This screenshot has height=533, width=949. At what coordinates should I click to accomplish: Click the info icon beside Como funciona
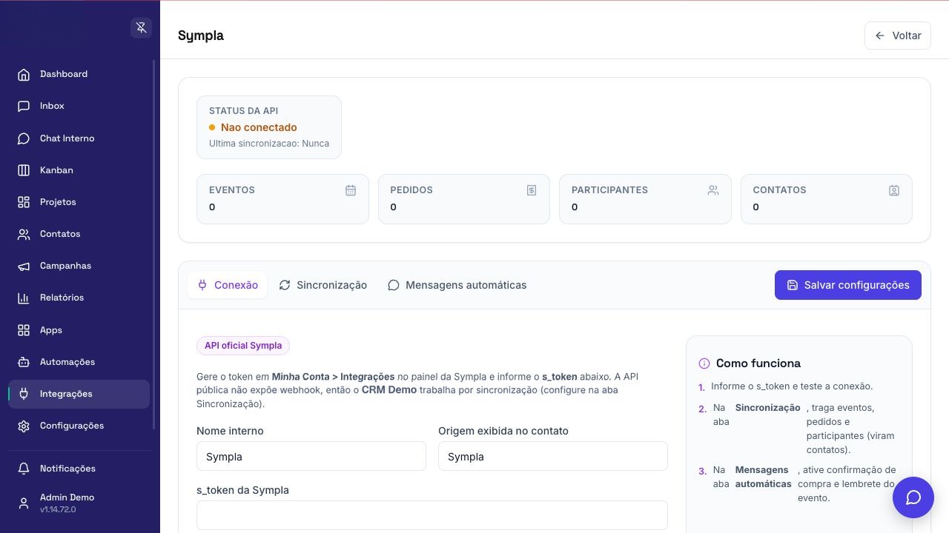[x=704, y=363]
